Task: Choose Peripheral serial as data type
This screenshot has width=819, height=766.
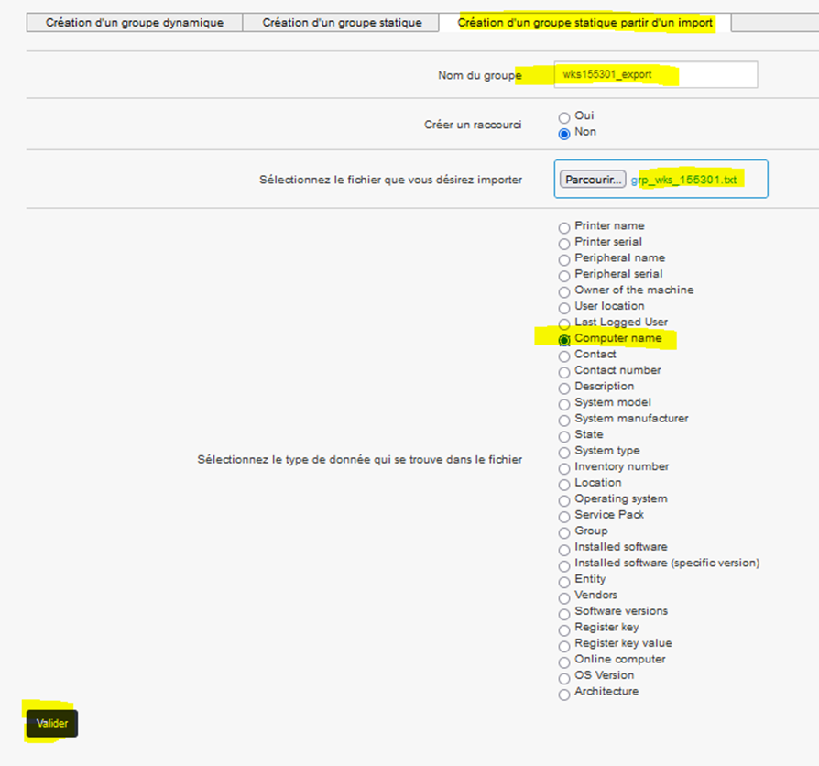Action: (x=564, y=275)
